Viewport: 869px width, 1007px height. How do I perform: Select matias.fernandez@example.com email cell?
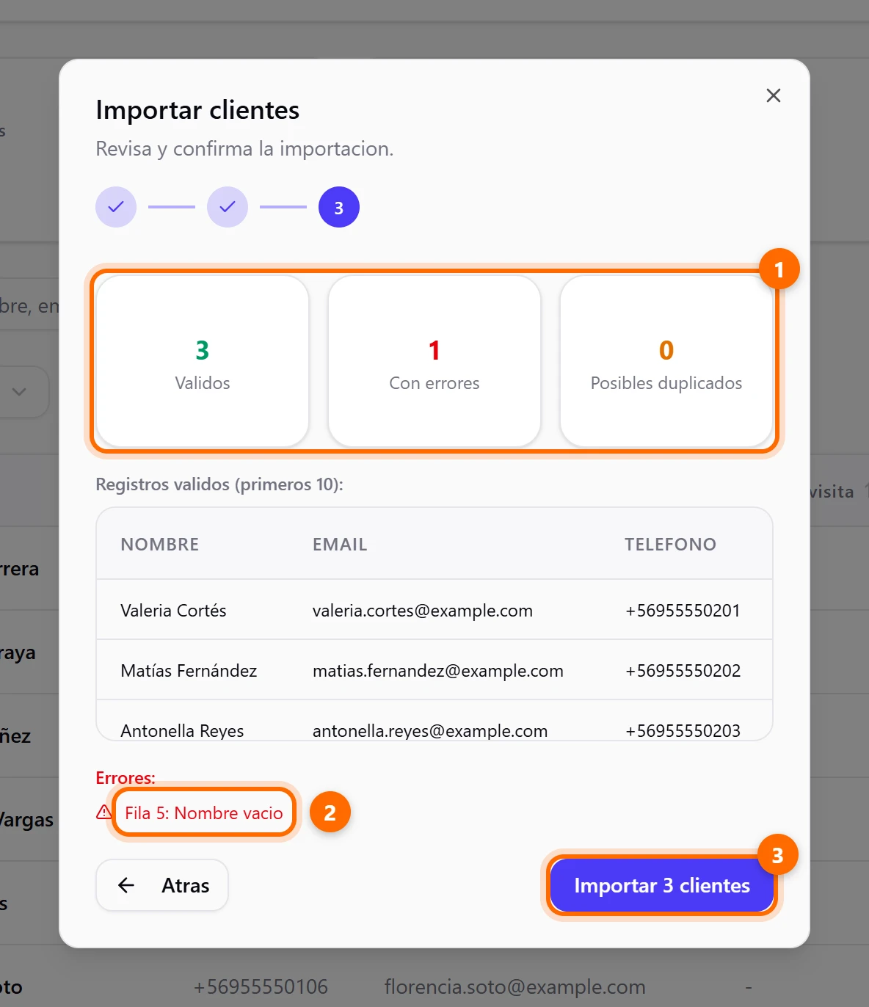(x=438, y=671)
